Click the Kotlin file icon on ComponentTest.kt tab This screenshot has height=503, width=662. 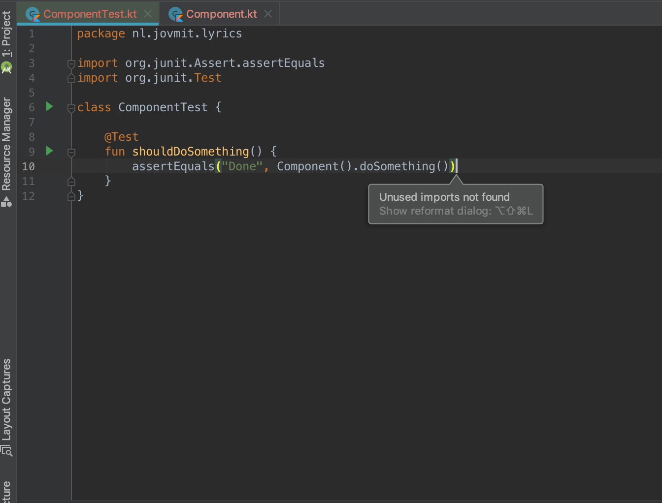(33, 14)
